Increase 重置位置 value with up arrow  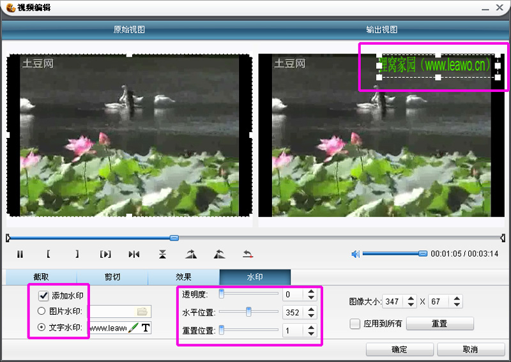coord(311,328)
